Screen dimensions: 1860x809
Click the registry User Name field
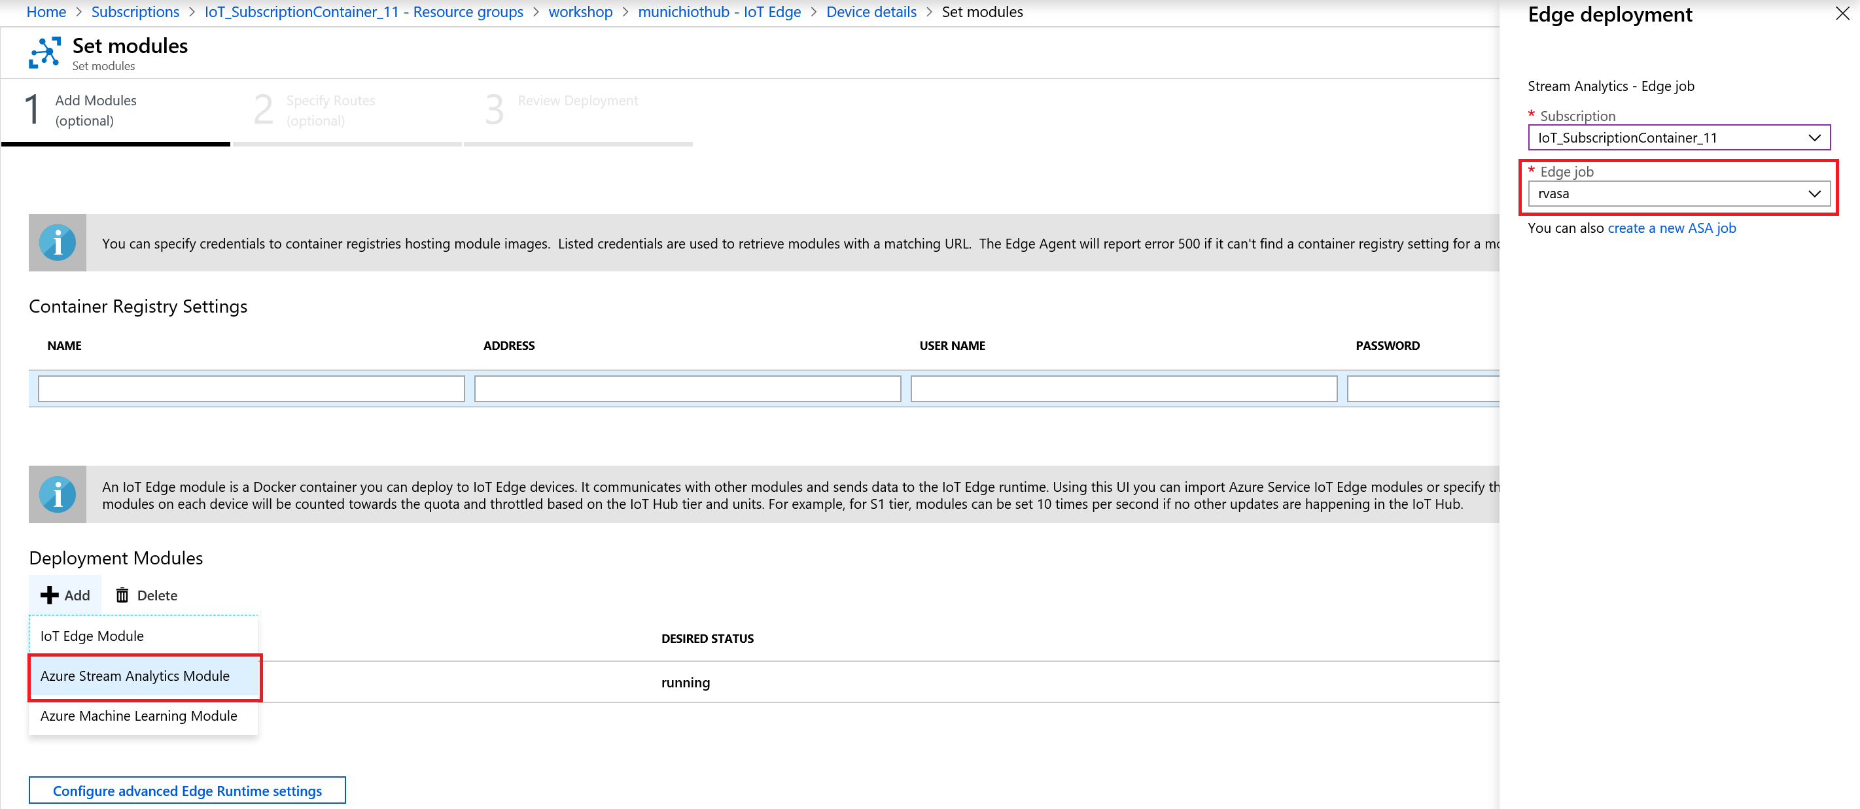[x=1123, y=389]
